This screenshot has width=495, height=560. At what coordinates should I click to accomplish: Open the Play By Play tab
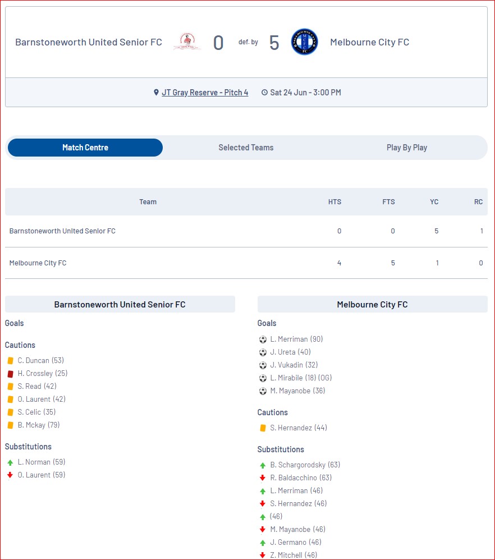(x=407, y=148)
